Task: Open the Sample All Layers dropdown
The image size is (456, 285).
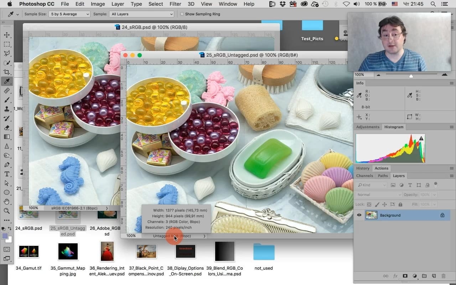Action: point(142,14)
